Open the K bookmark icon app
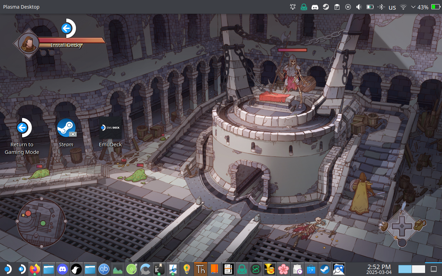The image size is (442, 276). pyautogui.click(x=159, y=269)
